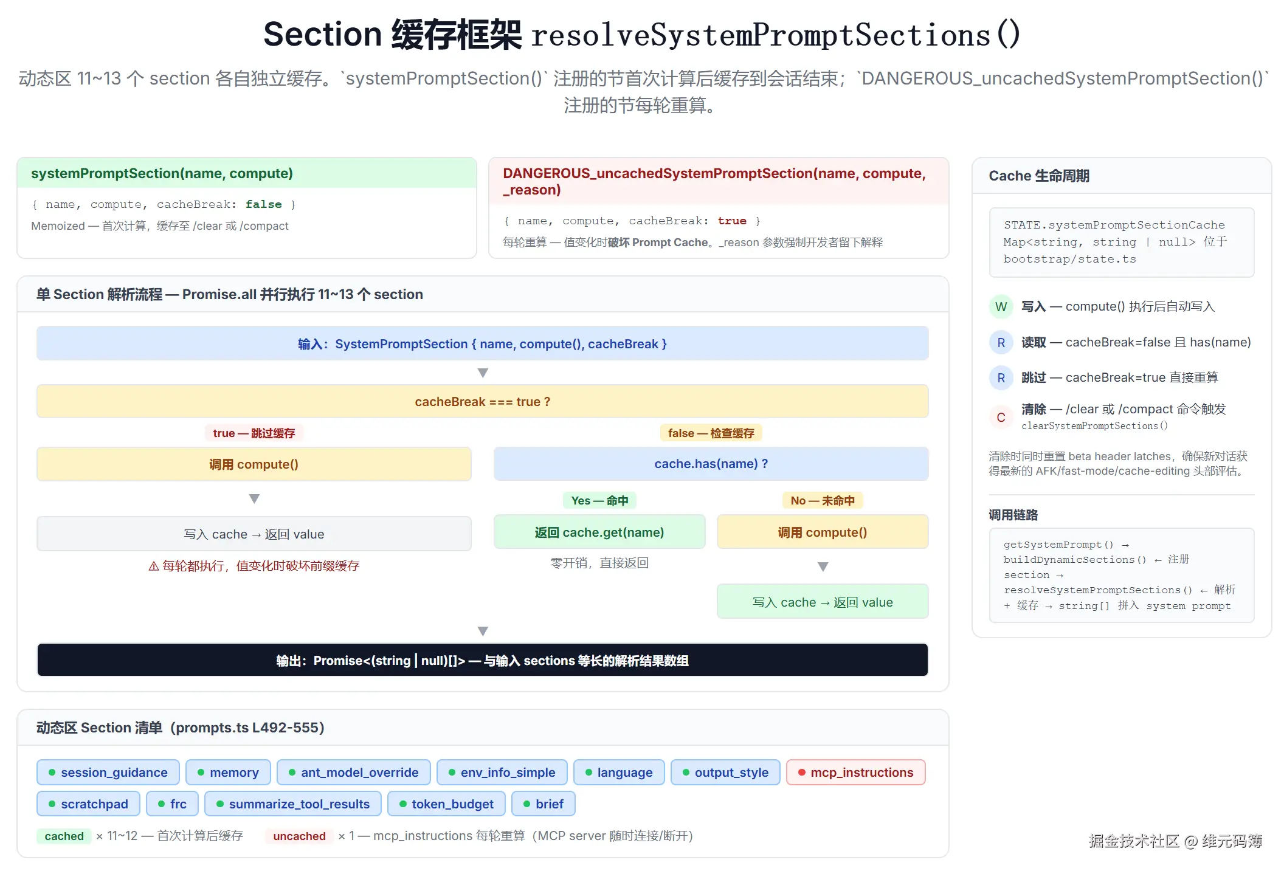The height and width of the screenshot is (871, 1284).
Task: Click the 返回 cache.get(name) box
Action: coord(599,532)
